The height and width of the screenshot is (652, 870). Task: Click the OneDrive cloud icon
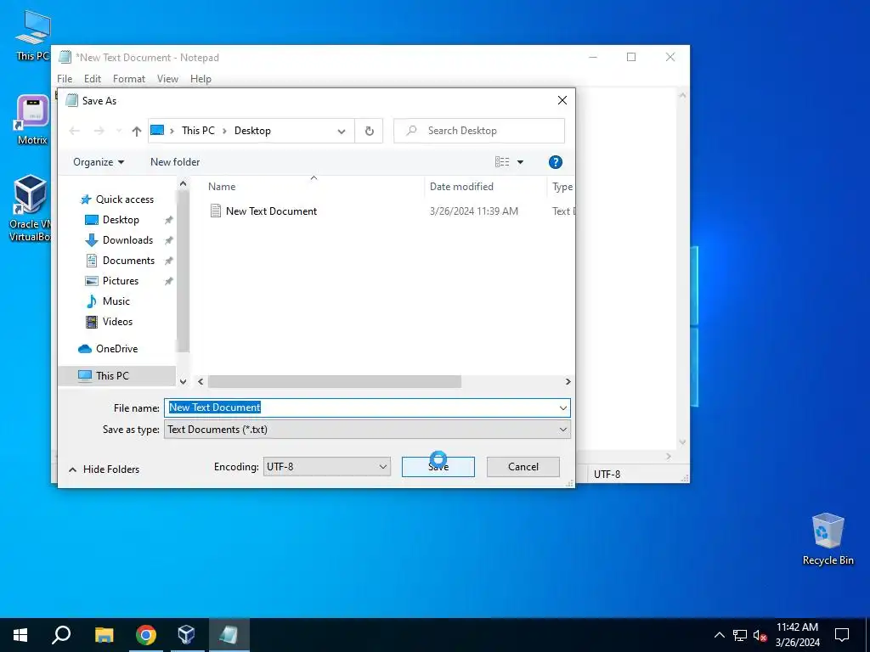coord(85,349)
